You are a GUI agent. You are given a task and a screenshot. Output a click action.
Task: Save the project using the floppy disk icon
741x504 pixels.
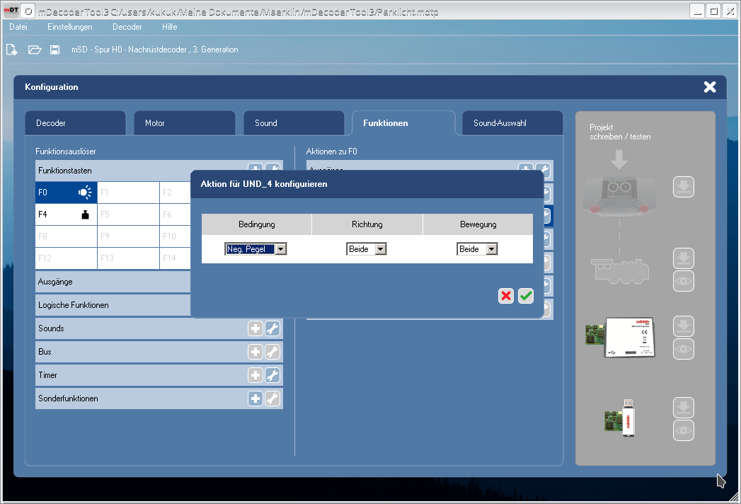54,50
